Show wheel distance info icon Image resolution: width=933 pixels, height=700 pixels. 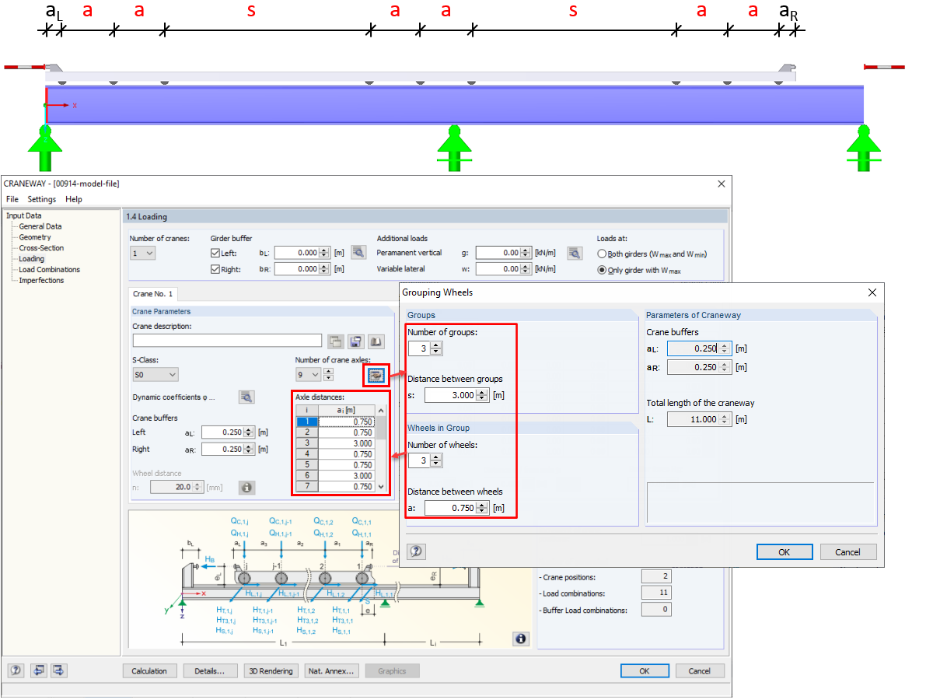click(x=246, y=488)
